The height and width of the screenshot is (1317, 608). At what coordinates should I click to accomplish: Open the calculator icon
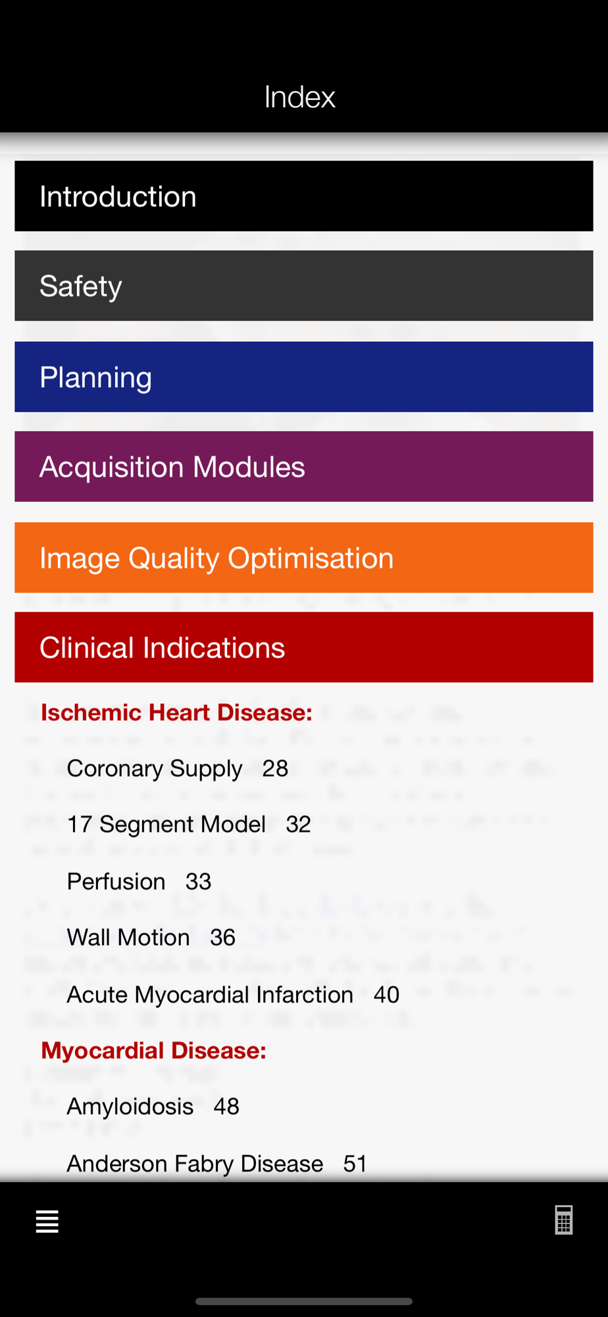pos(564,1220)
